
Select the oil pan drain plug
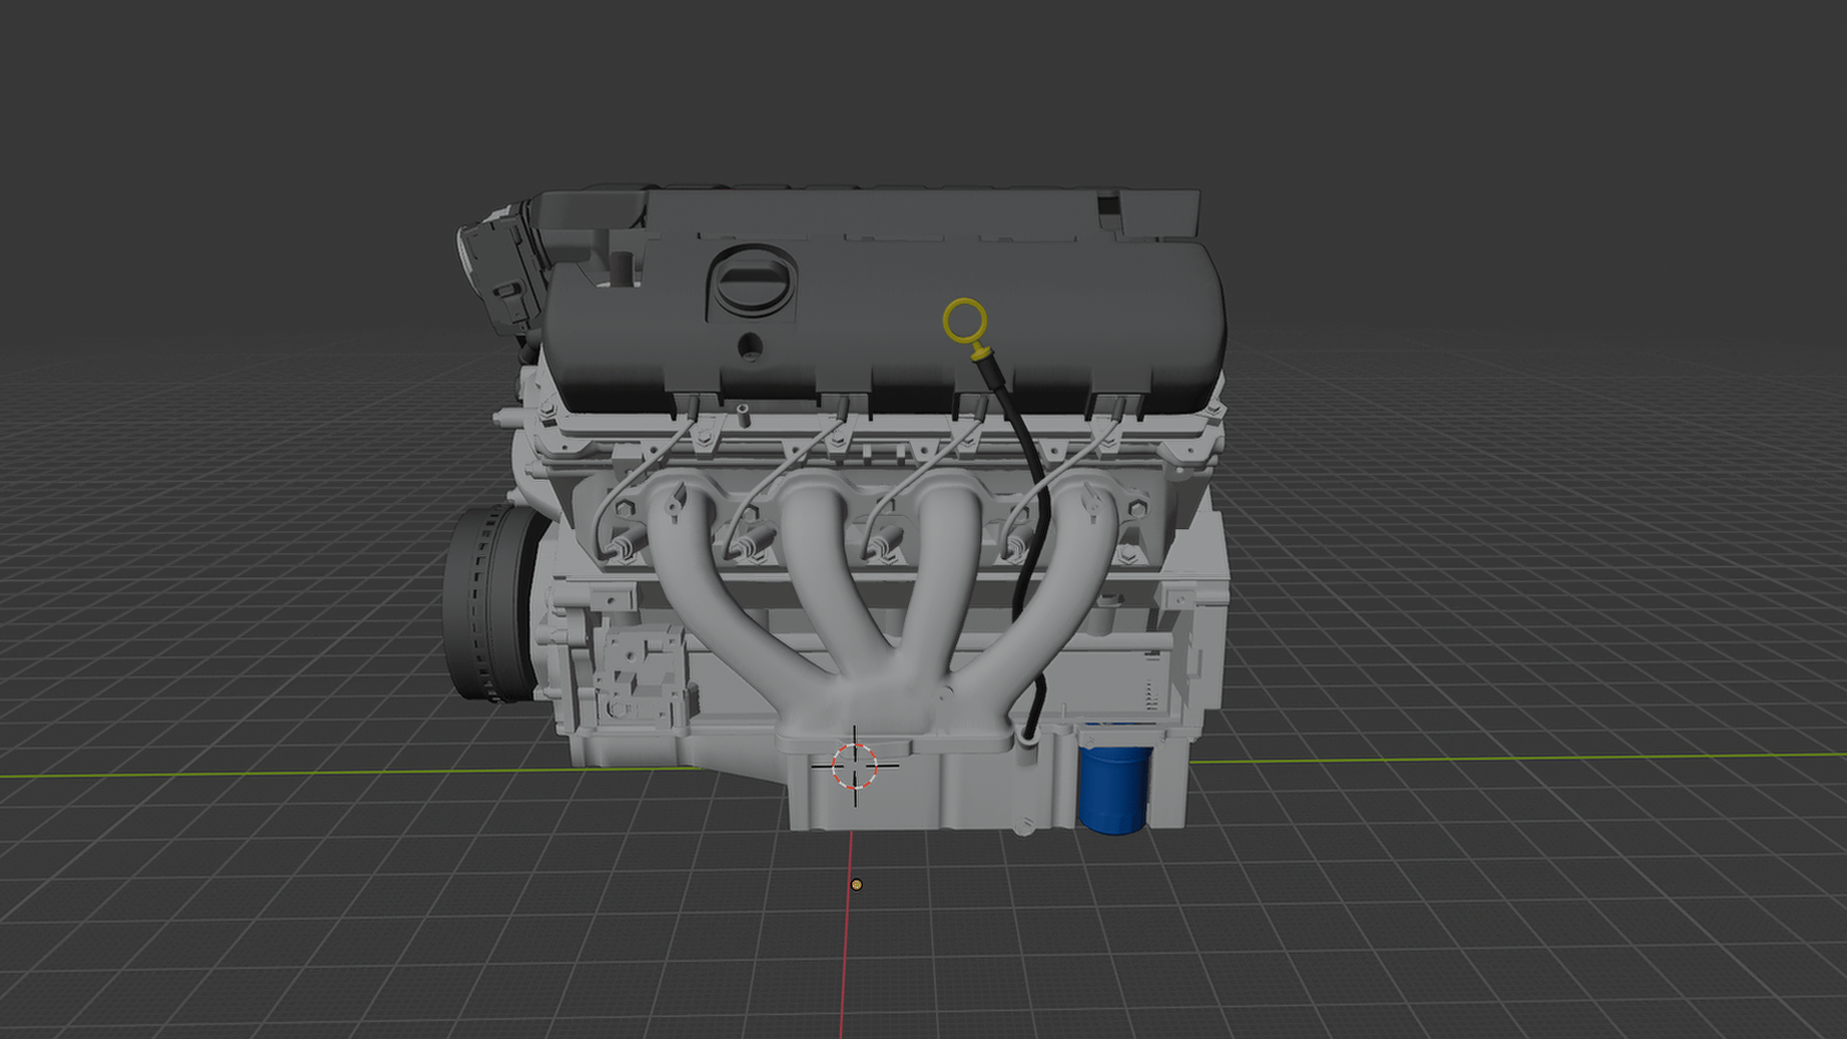point(1024,825)
